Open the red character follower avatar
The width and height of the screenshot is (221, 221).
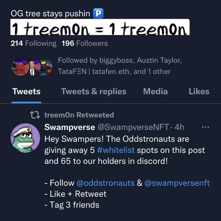point(20,67)
